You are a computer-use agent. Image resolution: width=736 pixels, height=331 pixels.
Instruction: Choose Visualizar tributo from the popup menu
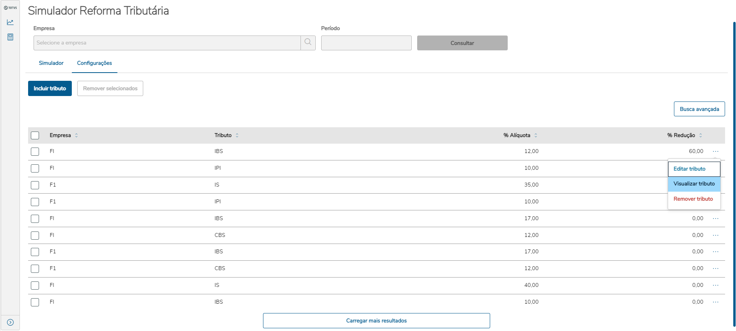[x=694, y=184]
